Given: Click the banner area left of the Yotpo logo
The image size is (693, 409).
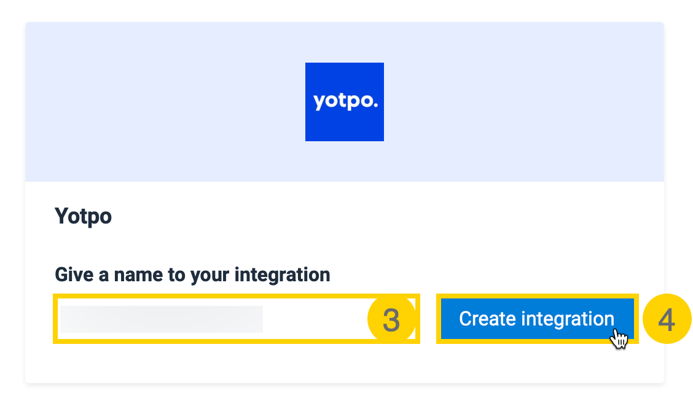Looking at the screenshot, I should point(166,102).
